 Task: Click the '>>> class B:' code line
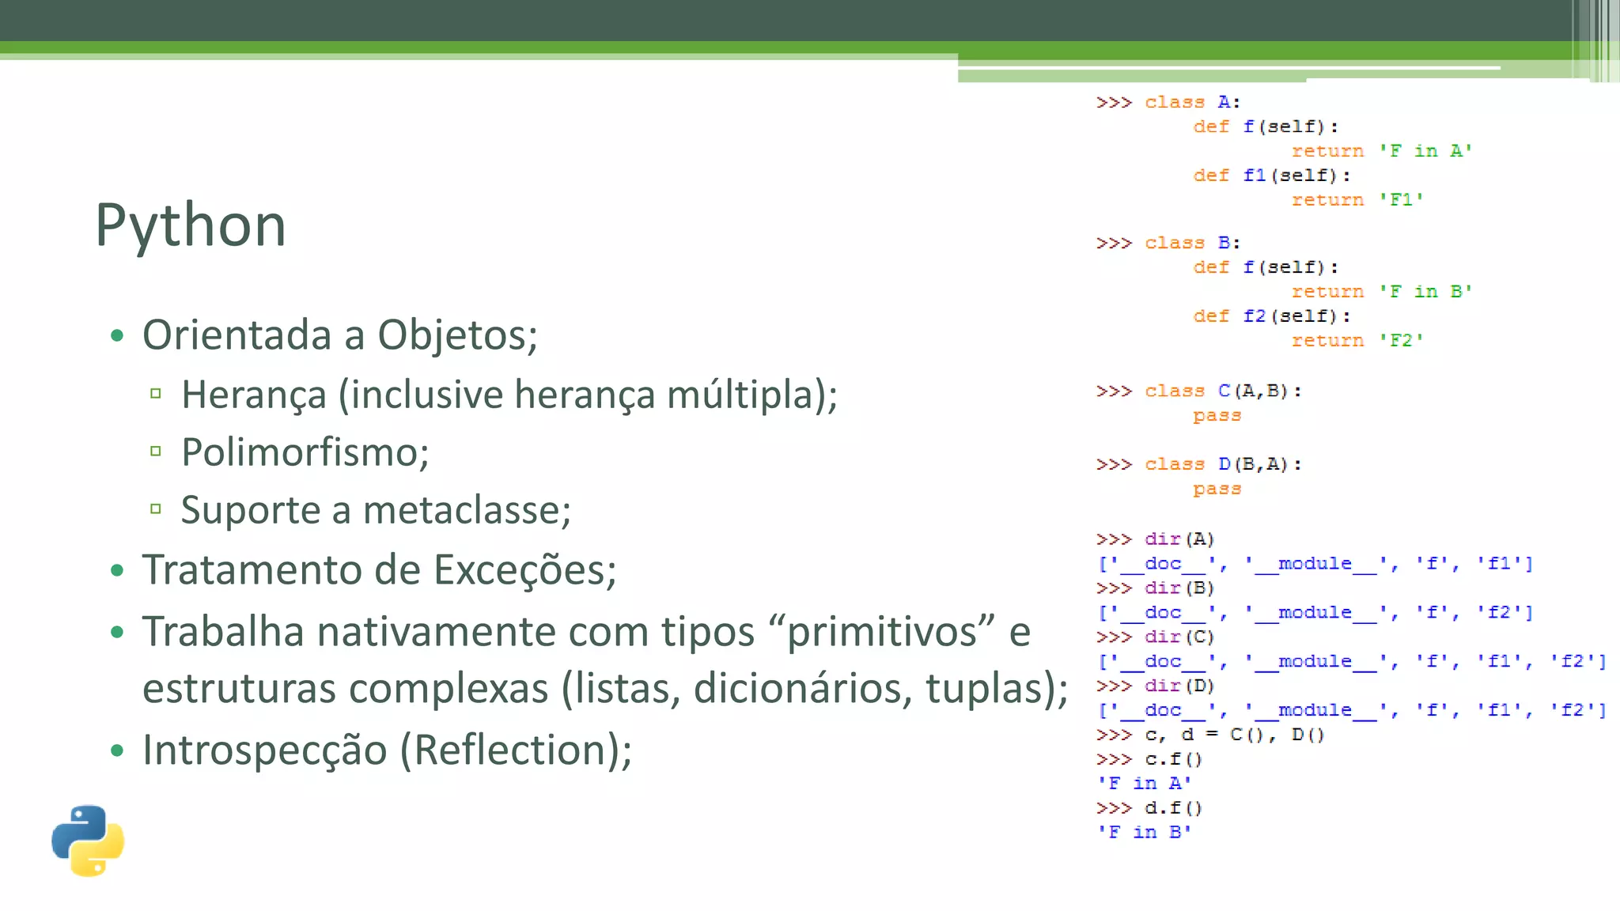[x=1168, y=244]
